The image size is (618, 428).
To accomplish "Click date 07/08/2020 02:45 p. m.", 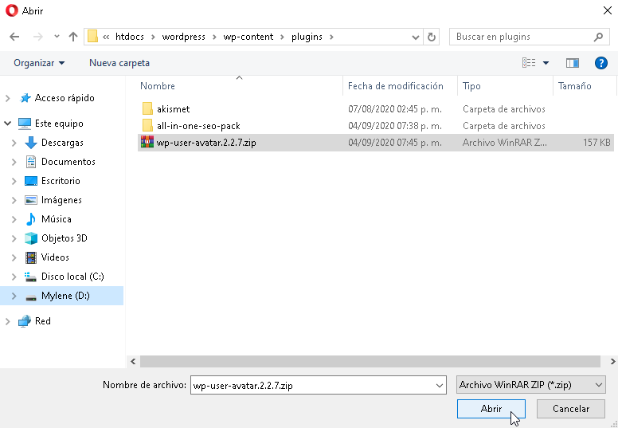I will (395, 109).
